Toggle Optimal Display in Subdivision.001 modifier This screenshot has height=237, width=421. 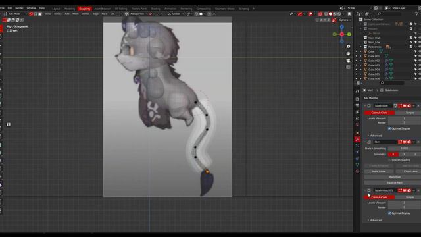point(389,213)
